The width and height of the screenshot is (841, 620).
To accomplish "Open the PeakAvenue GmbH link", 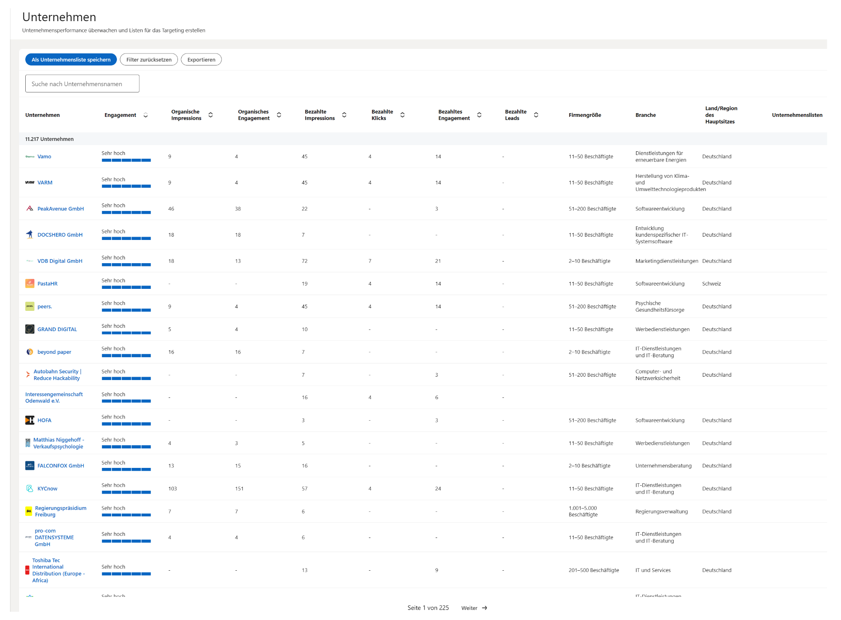I will pyautogui.click(x=61, y=209).
